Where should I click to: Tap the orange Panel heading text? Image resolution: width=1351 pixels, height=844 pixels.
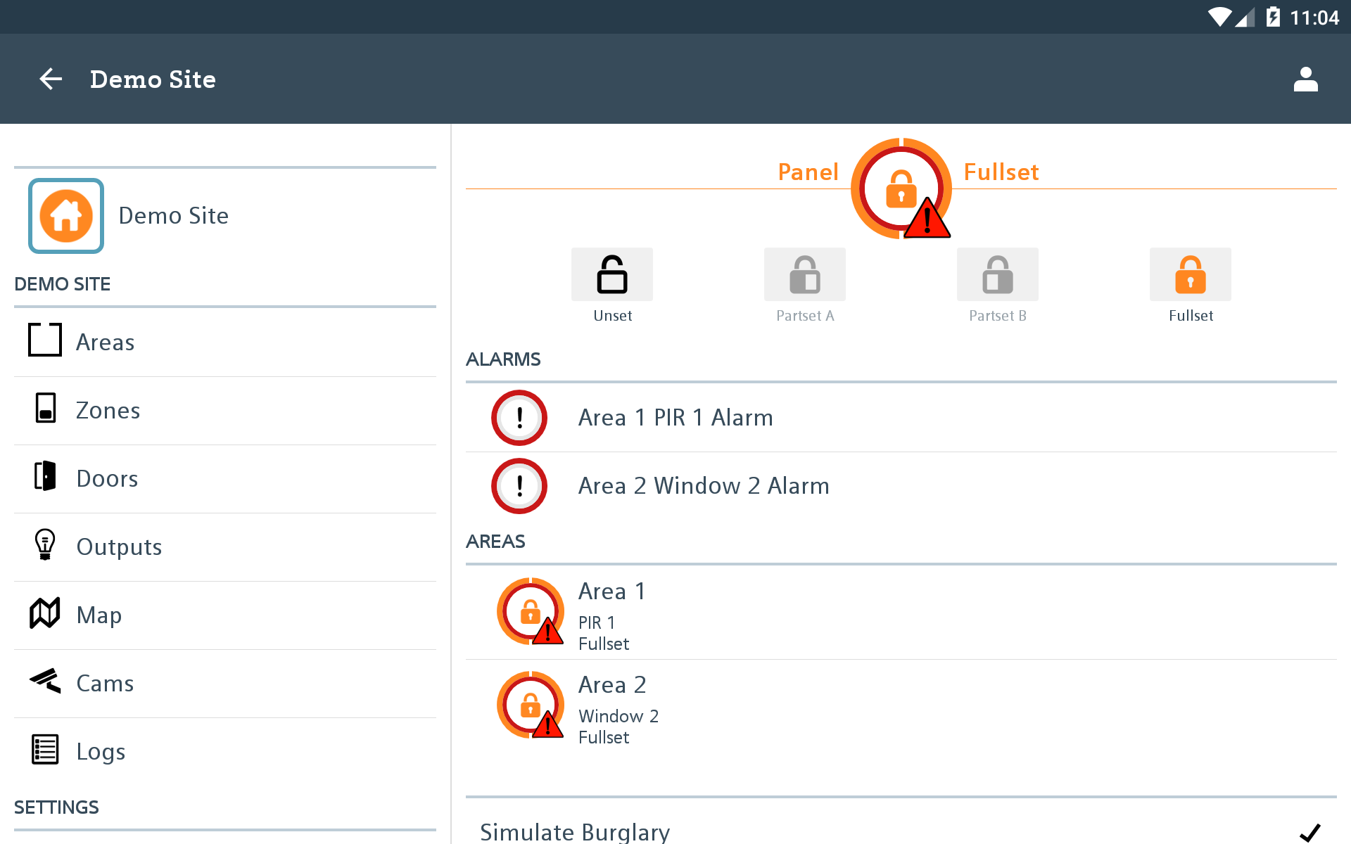(808, 172)
